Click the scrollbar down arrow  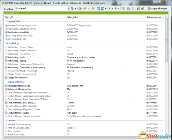pyautogui.click(x=167, y=135)
